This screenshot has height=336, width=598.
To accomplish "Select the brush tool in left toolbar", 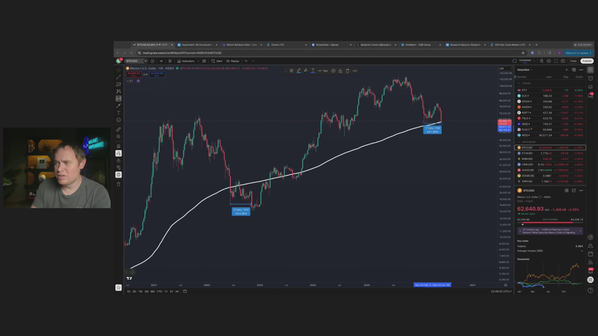I will (x=119, y=106).
